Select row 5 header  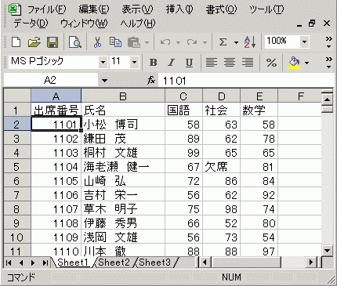pyautogui.click(x=16, y=167)
